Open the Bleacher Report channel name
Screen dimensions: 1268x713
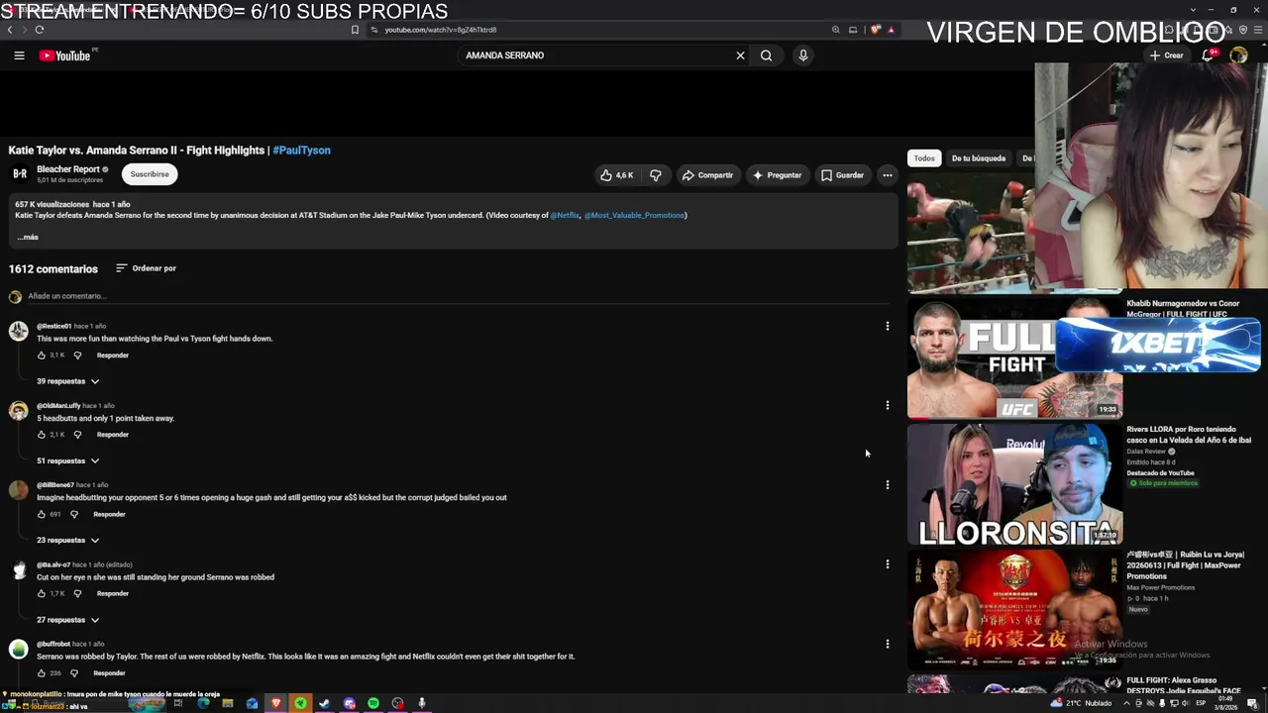68,169
